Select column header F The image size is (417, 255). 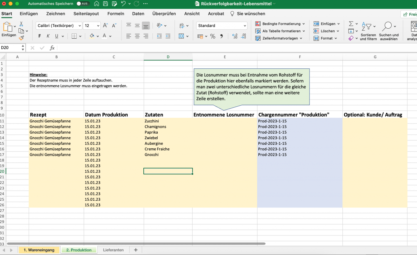300,57
